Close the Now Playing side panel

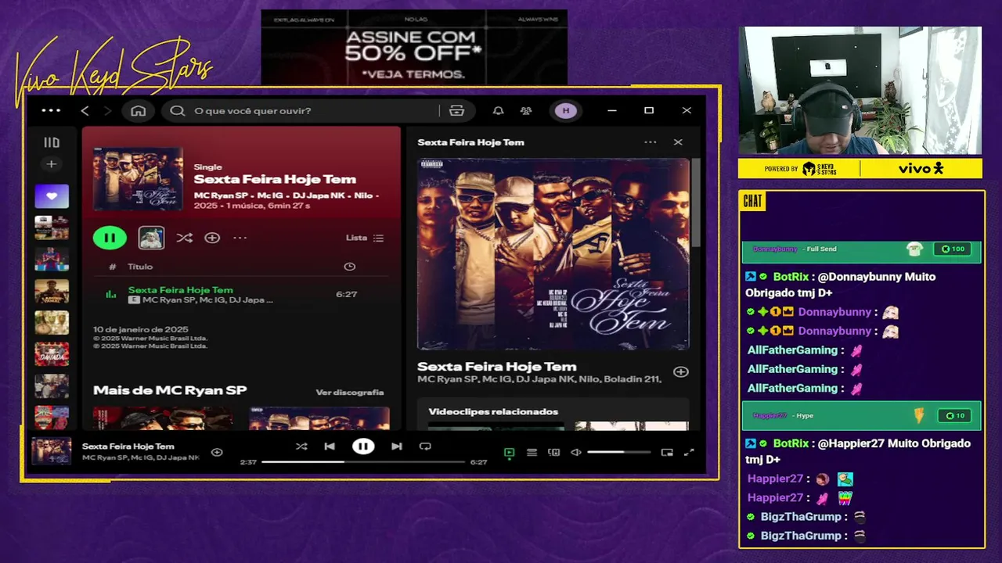pyautogui.click(x=678, y=142)
